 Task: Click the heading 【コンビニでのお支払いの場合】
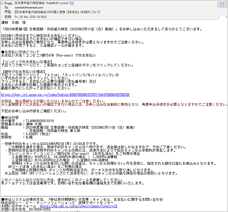point(27,62)
